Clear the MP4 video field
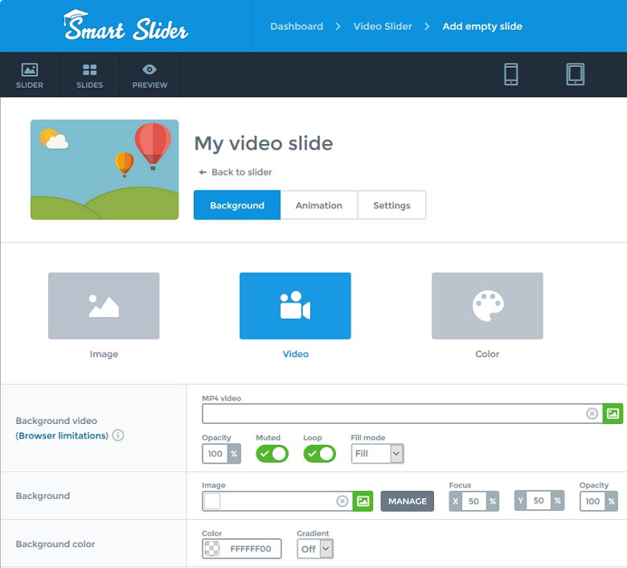Viewport: 627px width, 568px height. (592, 414)
